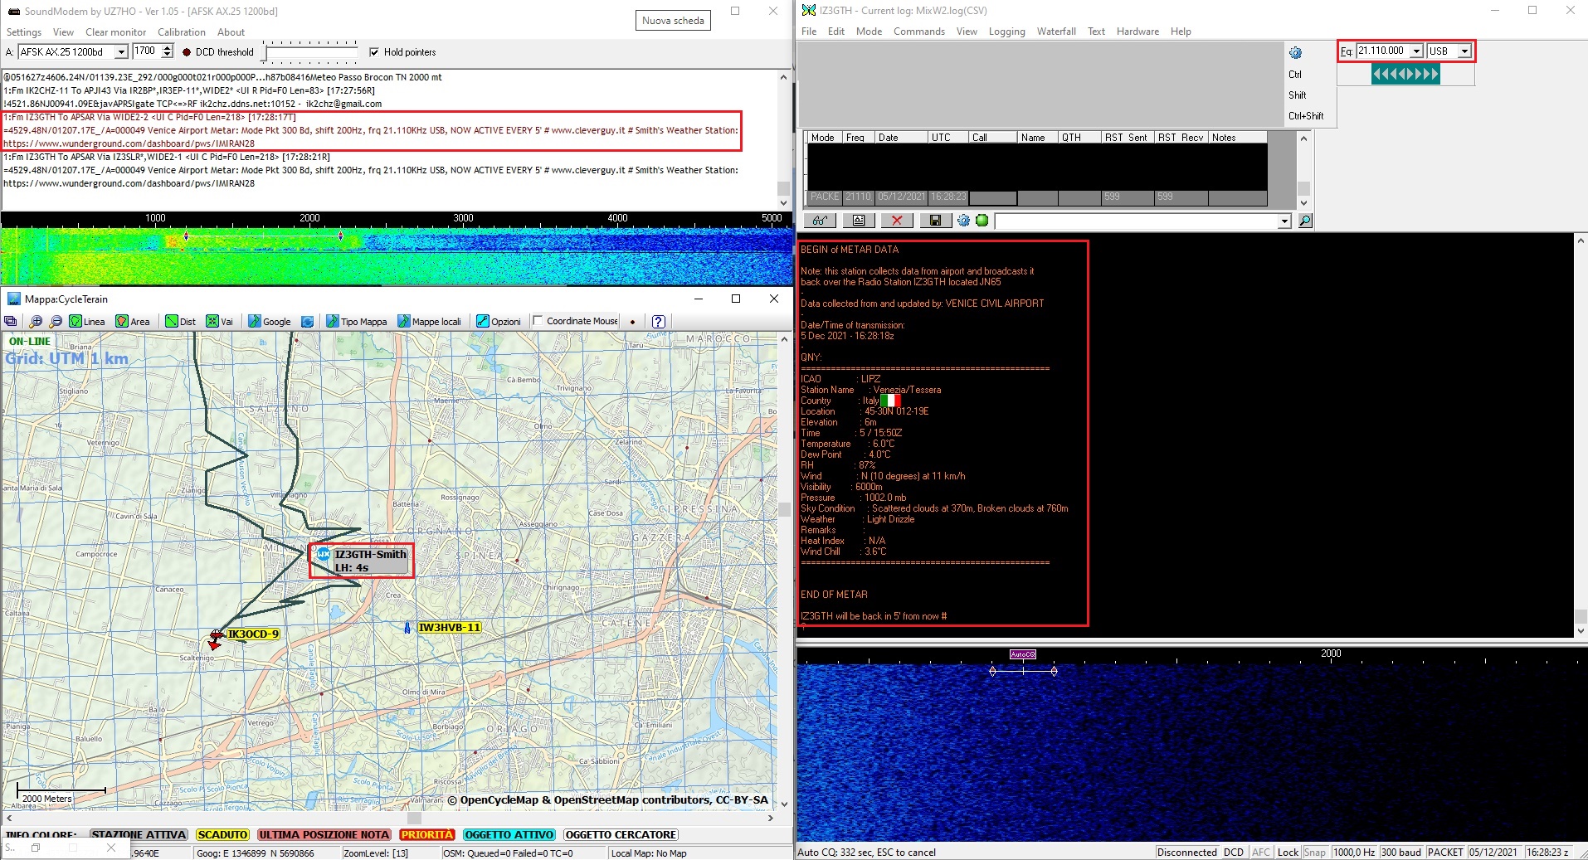Zoom in on the CycleTerain map
1588x860 pixels.
(36, 322)
